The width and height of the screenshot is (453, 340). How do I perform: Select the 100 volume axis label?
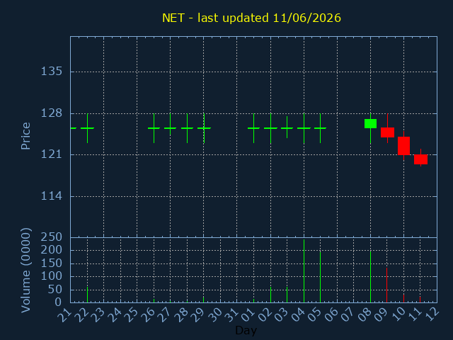pos(52,276)
